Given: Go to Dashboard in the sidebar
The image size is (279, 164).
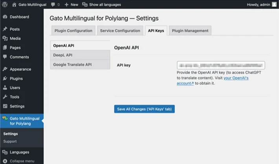Looking at the screenshot, I should [x=19, y=17].
